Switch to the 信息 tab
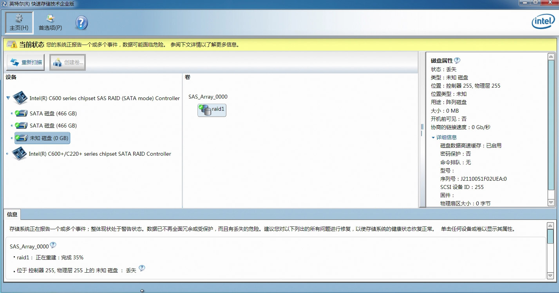559x293 pixels. (x=12, y=214)
